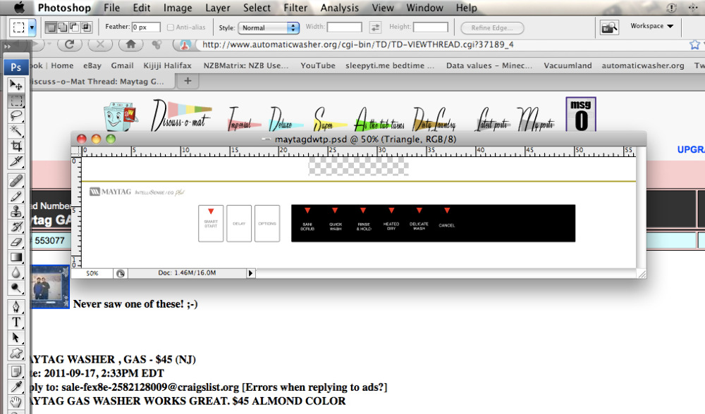Image resolution: width=705 pixels, height=414 pixels.
Task: Select the Eraser tool
Action: tap(16, 242)
